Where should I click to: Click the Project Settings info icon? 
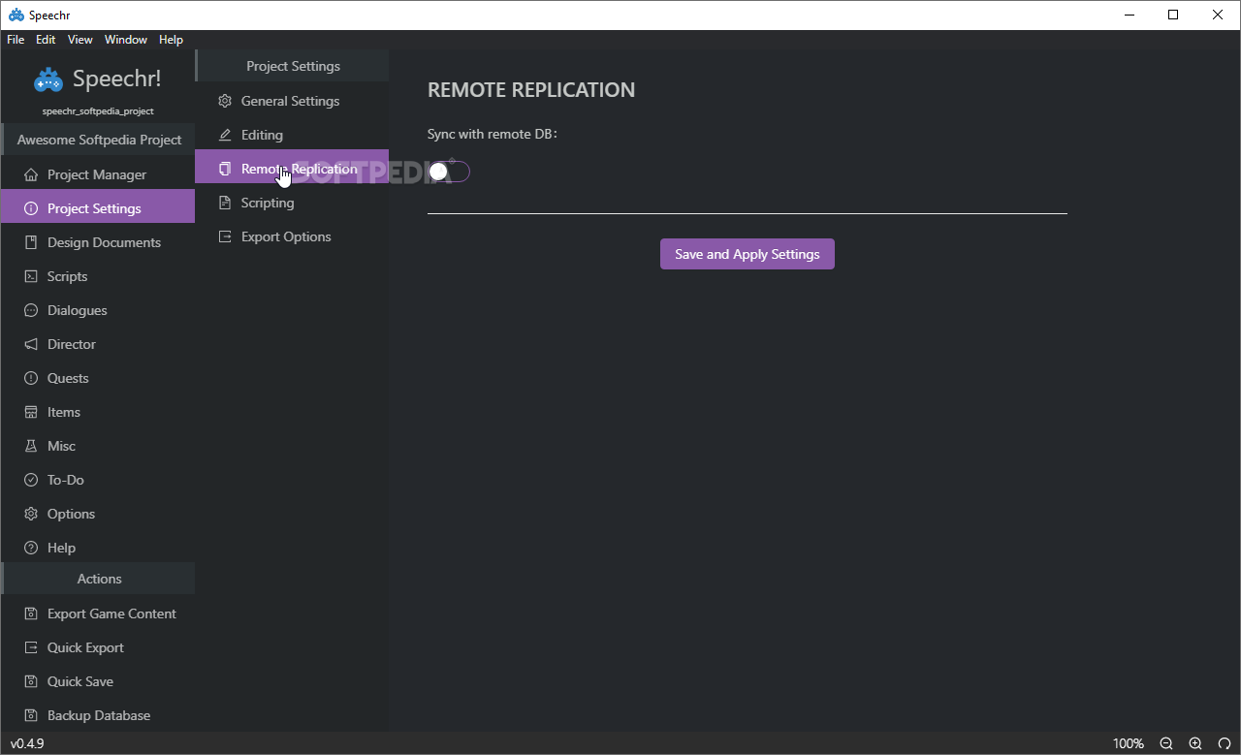coord(30,208)
